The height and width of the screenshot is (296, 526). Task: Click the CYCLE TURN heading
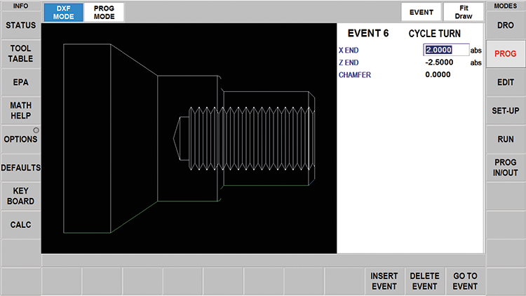click(434, 34)
